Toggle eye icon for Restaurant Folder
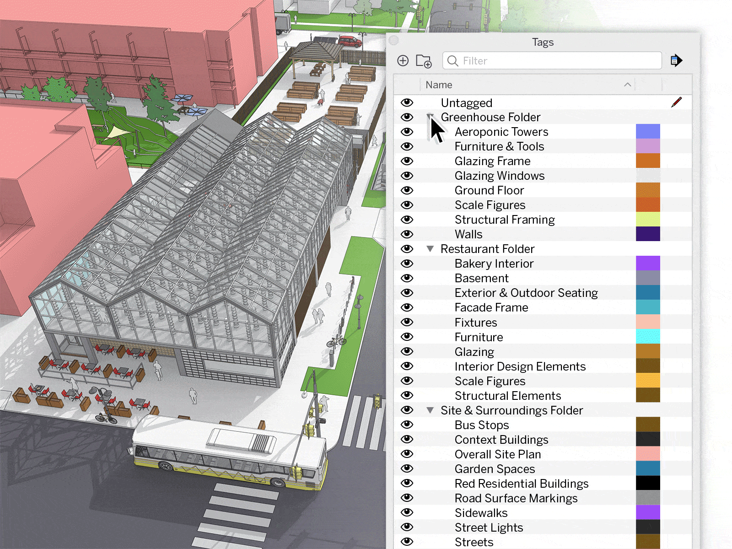Image resolution: width=732 pixels, height=549 pixels. 407,249
